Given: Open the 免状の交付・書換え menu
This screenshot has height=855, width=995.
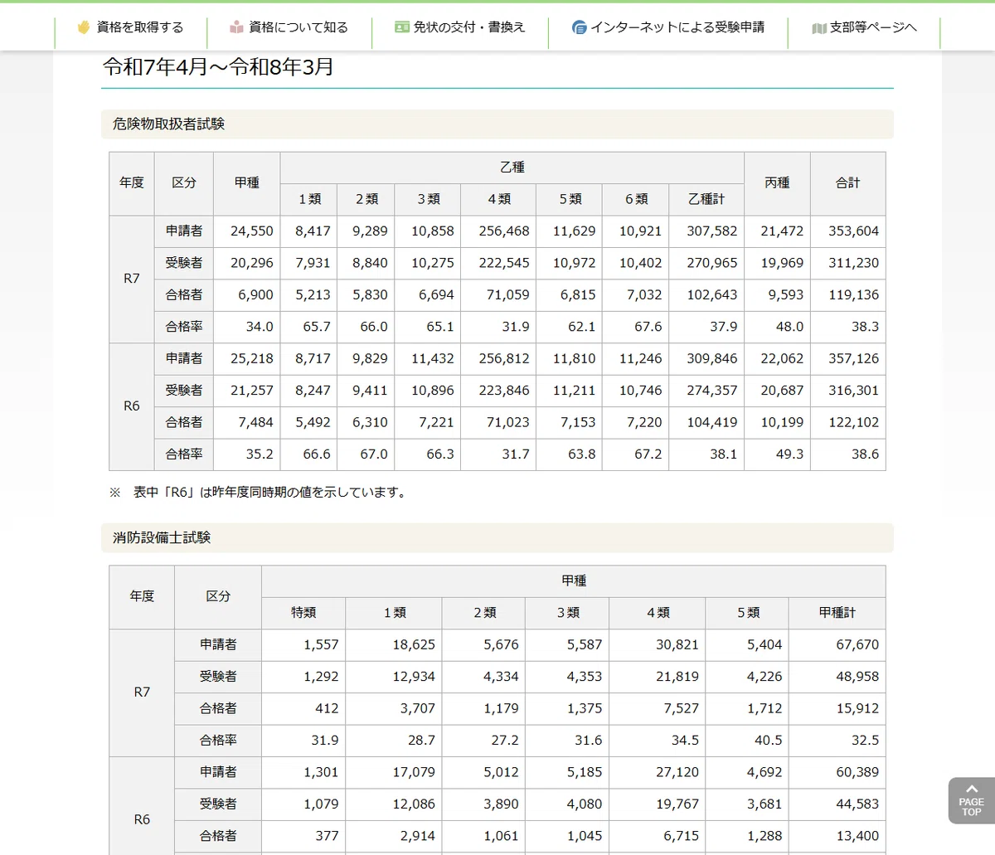Looking at the screenshot, I should [459, 27].
